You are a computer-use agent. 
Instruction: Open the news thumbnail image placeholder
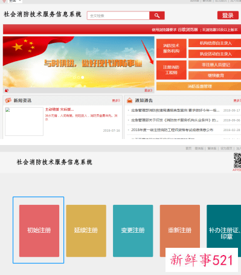coord(24,121)
